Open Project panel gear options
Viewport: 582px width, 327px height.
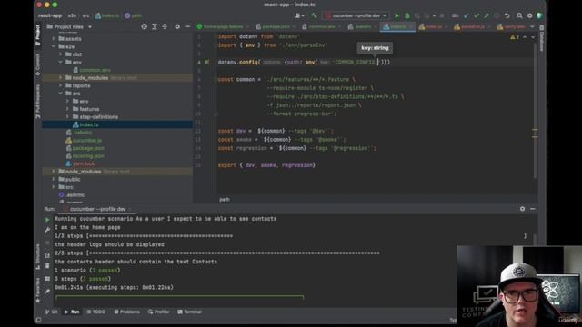(x=177, y=26)
